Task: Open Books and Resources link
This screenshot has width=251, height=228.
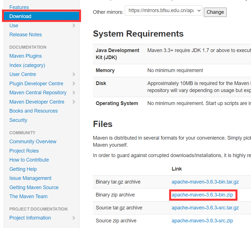Action: [x=33, y=111]
